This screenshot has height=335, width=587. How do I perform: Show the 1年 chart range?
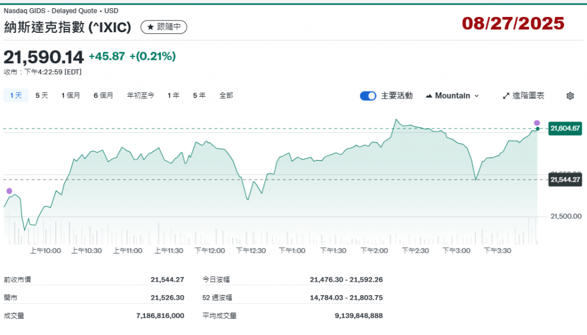(173, 95)
